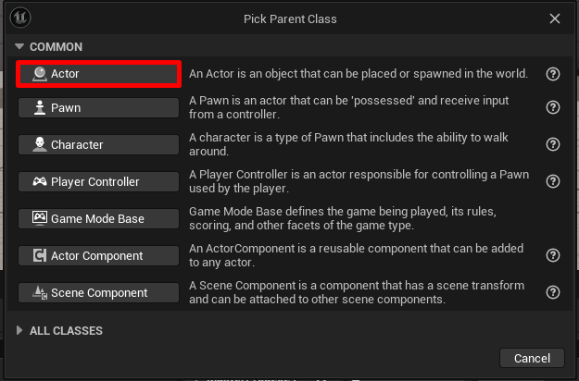Click the help icon beside Actor description
579x381 pixels.
click(x=553, y=74)
